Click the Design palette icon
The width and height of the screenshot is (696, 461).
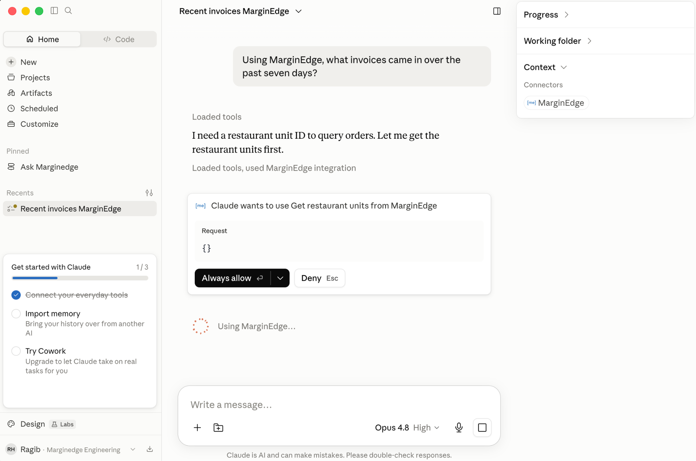(11, 424)
